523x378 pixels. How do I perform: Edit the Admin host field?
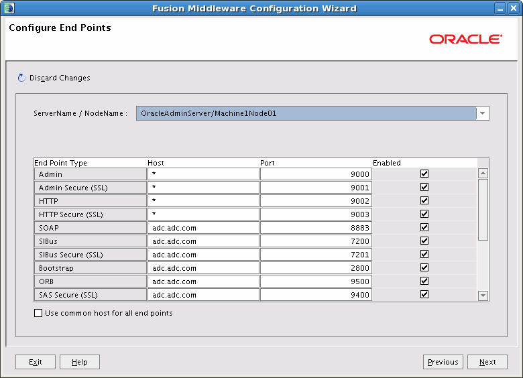coord(203,174)
